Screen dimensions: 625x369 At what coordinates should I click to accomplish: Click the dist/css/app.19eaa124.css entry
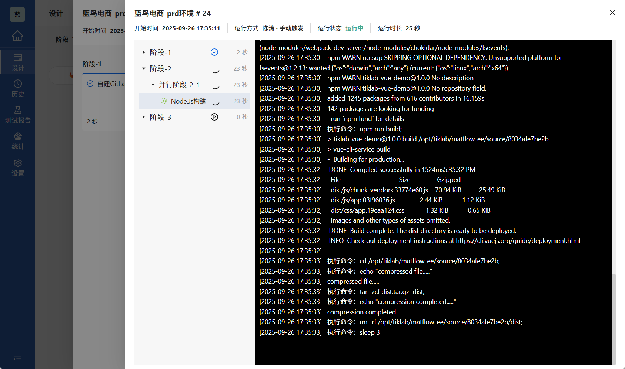pyautogui.click(x=367, y=210)
